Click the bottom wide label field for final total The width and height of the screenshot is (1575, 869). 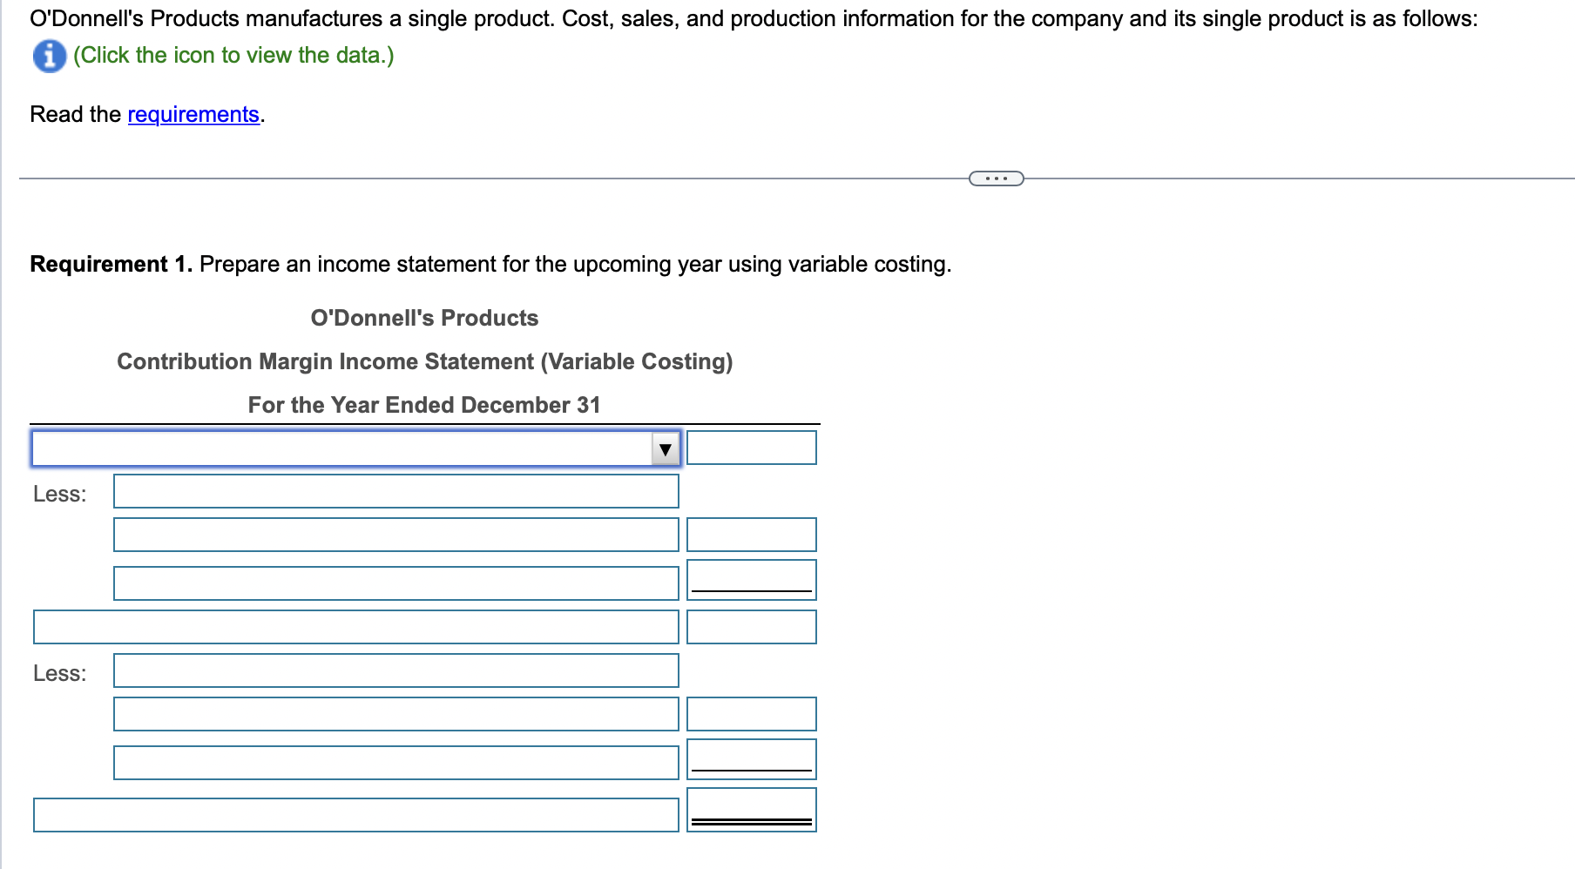coord(356,815)
